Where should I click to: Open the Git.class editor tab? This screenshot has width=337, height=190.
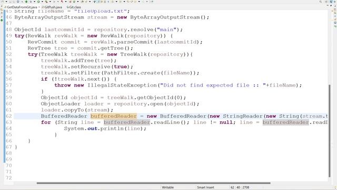[x=75, y=7]
